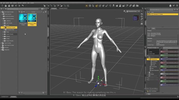
Task: Click the Open File folder icon
Action: (x=6, y=6)
